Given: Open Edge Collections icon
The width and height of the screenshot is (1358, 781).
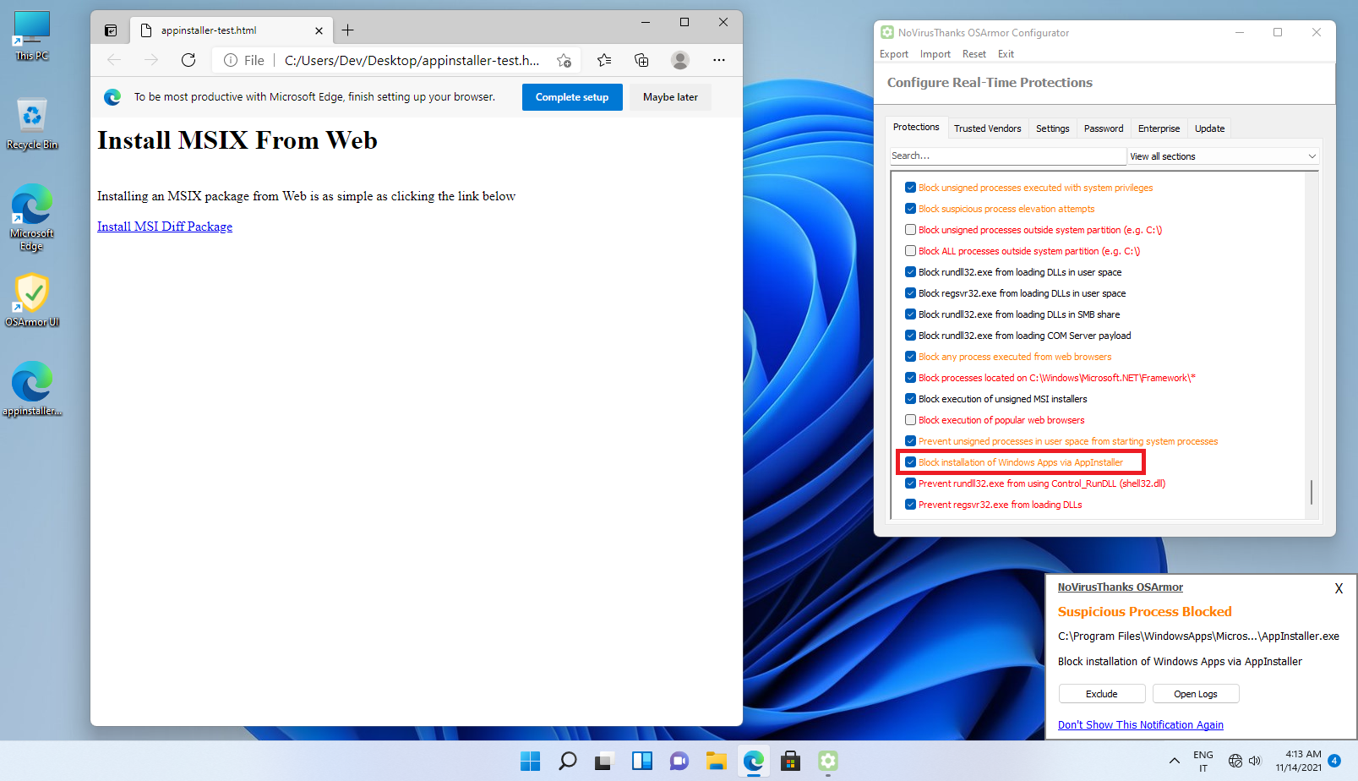Looking at the screenshot, I should [x=641, y=60].
